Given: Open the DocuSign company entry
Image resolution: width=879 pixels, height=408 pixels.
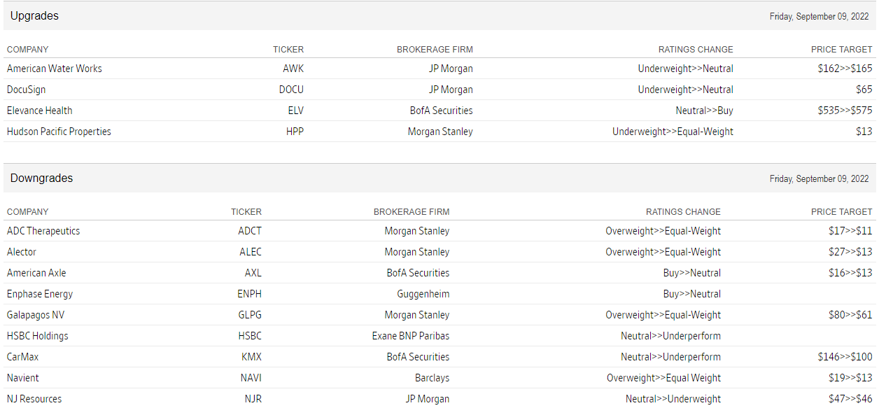Looking at the screenshot, I should coord(36,90).
